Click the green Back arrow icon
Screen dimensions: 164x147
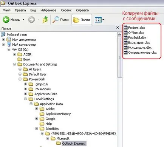click(x=6, y=20)
